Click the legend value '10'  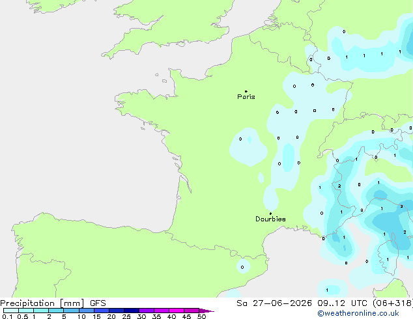point(81,316)
